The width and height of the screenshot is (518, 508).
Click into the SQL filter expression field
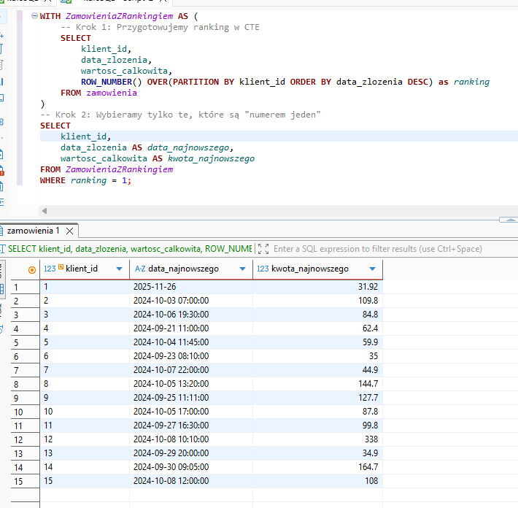pyautogui.click(x=377, y=249)
